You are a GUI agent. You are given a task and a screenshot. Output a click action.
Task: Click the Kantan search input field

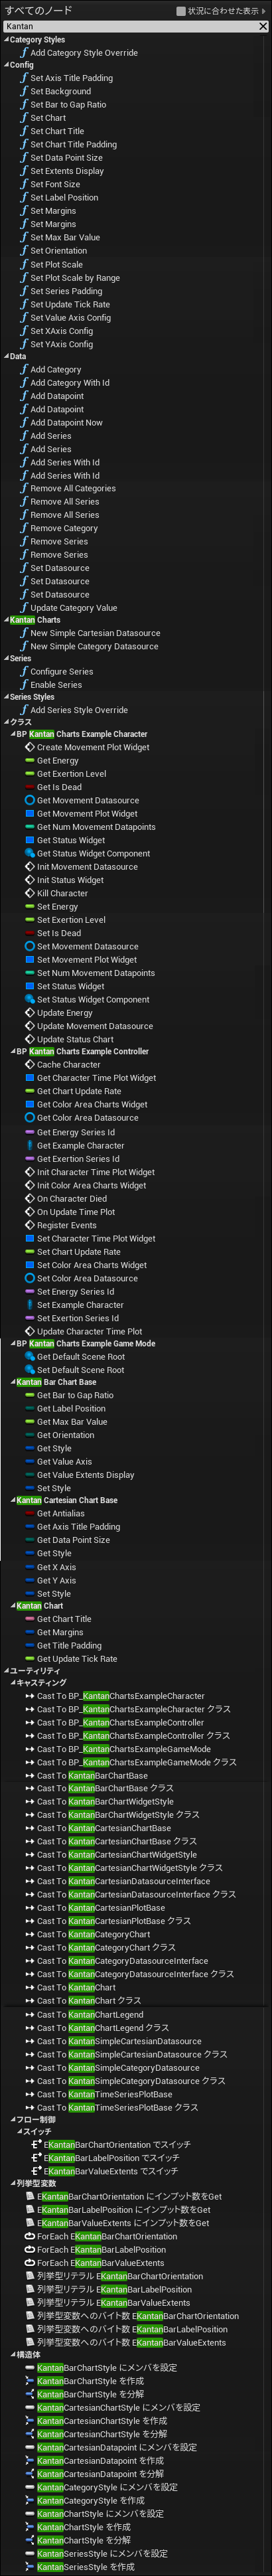(129, 26)
